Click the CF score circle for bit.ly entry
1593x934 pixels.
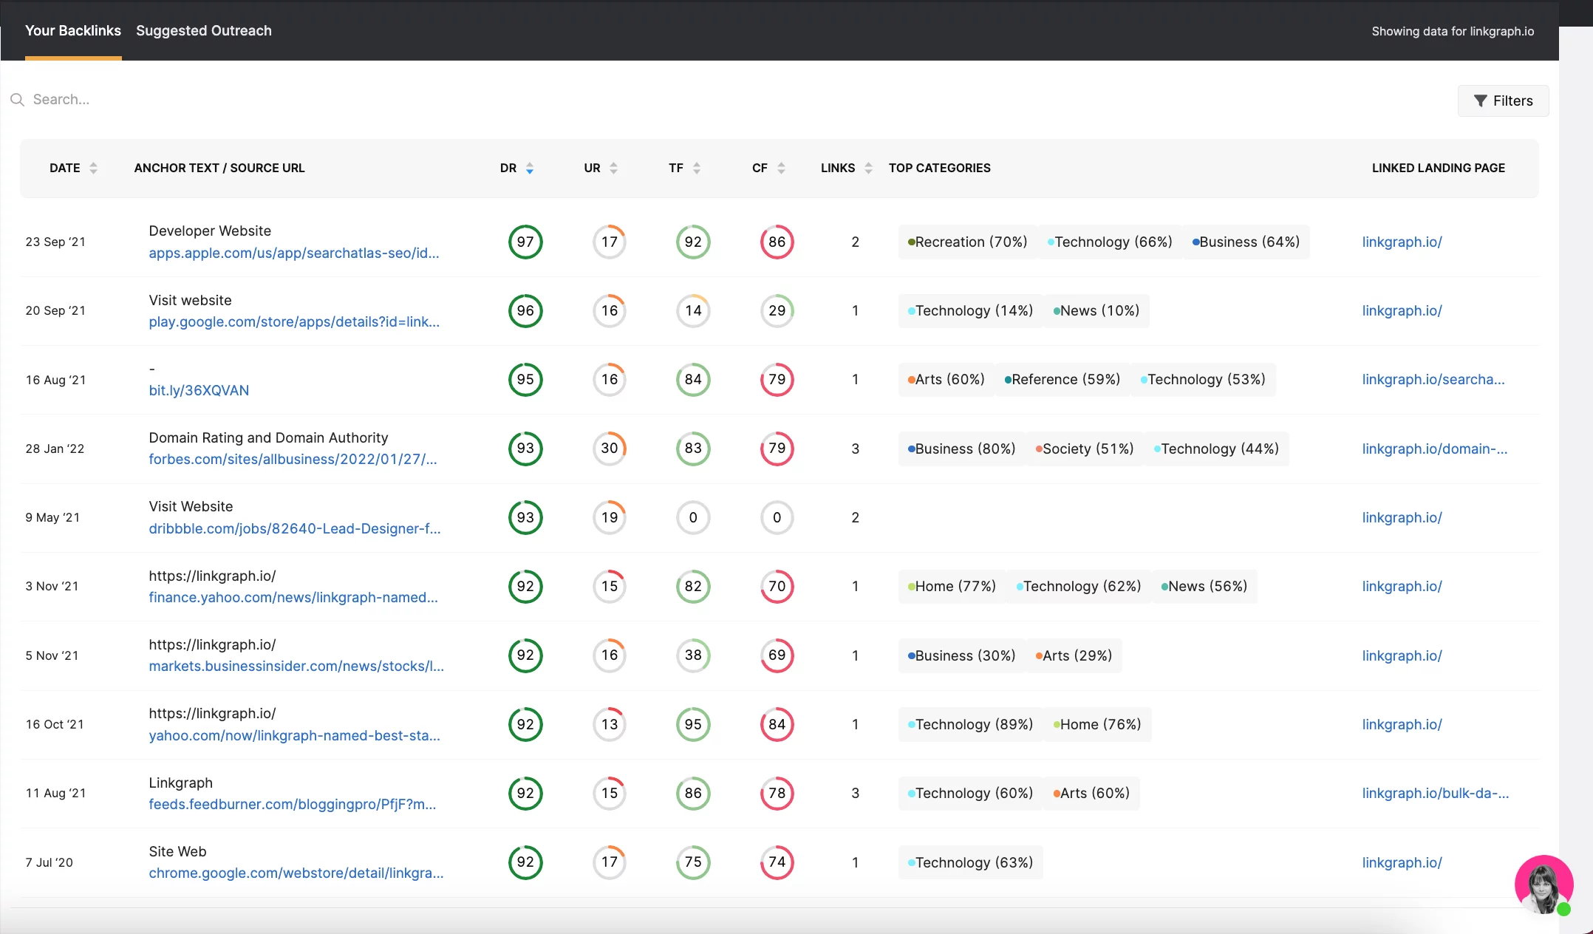point(776,379)
